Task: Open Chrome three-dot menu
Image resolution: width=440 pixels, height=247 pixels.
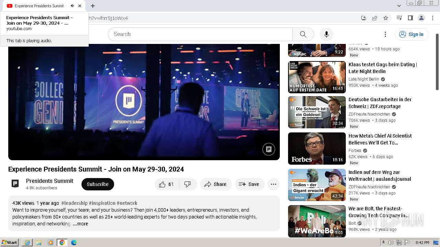Action: tap(432, 18)
